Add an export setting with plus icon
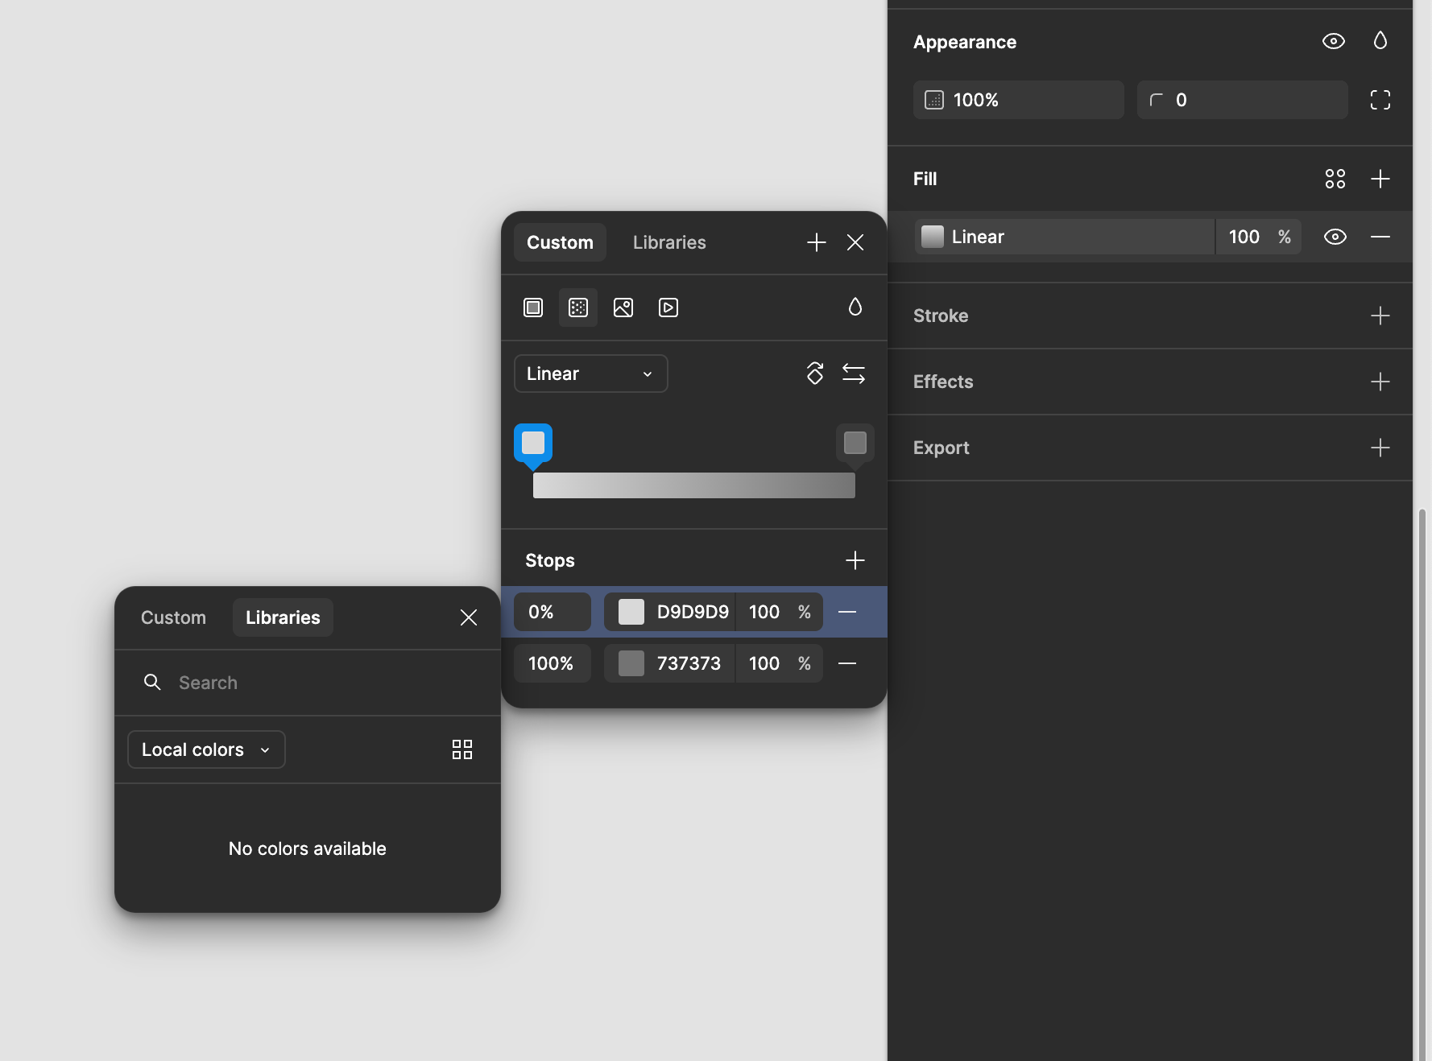This screenshot has width=1432, height=1061. 1380,448
